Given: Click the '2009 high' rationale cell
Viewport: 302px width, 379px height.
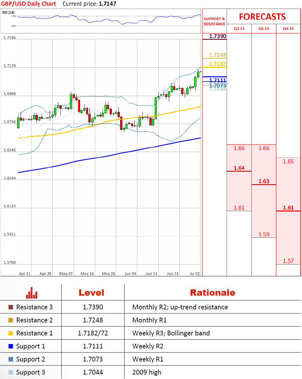Looking at the screenshot, I should point(147,372).
